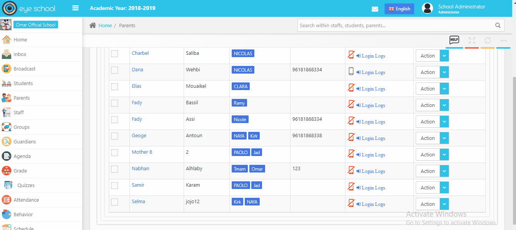
Task: Open the Action dropdown arrow for Dana
Action: coord(444,72)
